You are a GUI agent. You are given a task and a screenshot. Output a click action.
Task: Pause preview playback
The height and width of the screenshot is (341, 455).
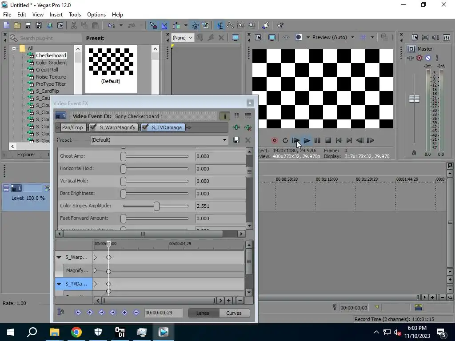click(317, 140)
